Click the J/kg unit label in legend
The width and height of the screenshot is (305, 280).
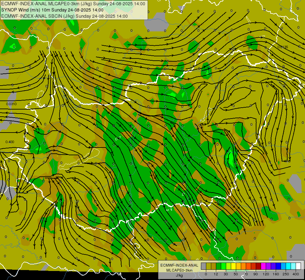coord(179,275)
